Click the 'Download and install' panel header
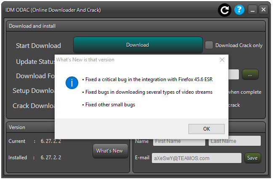 point(136,26)
